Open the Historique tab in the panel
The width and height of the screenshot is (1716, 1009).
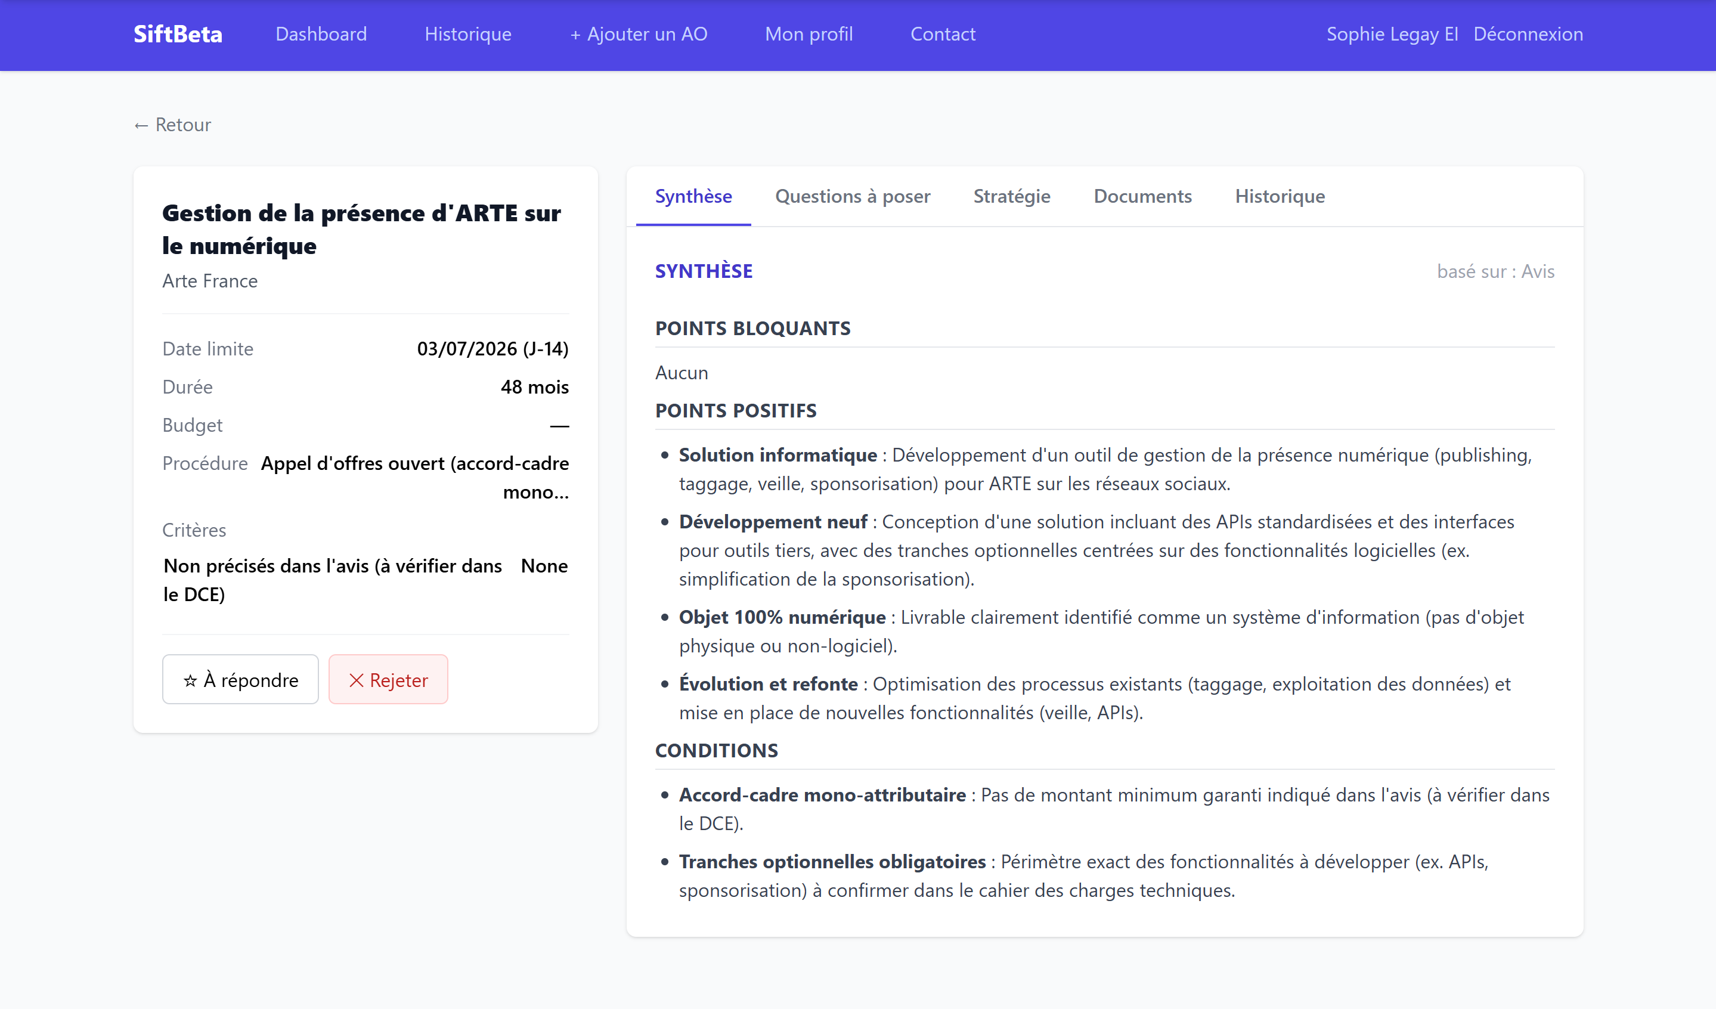pos(1280,196)
